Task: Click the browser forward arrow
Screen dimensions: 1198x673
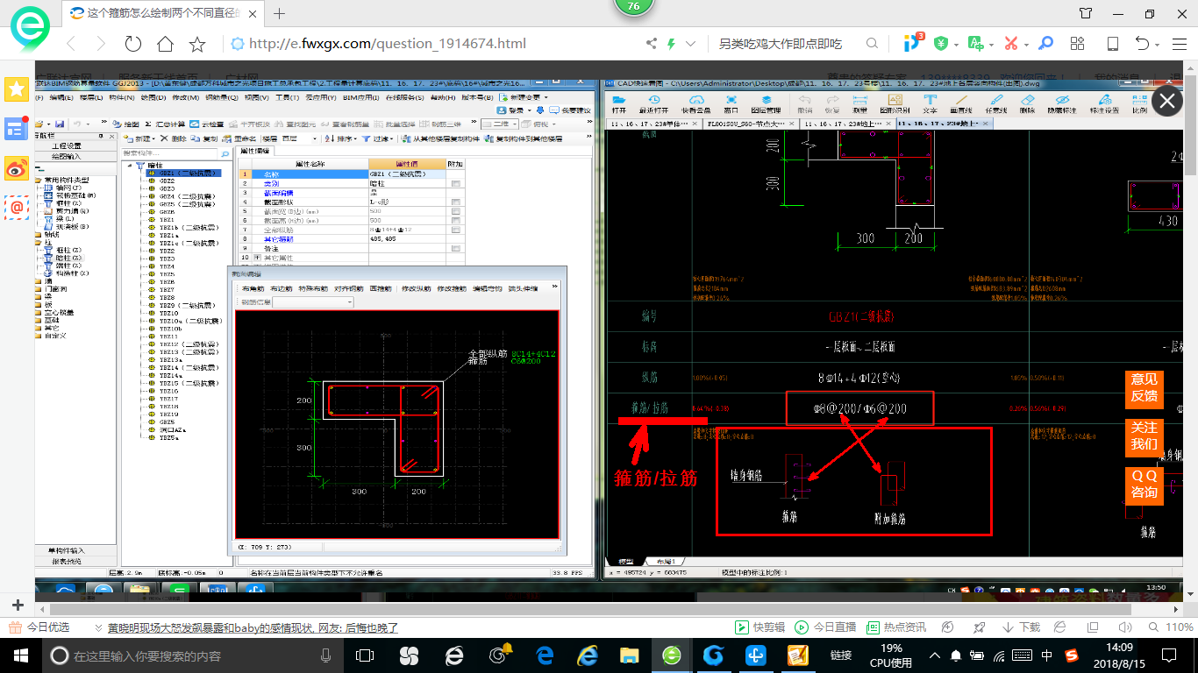Action: point(101,44)
